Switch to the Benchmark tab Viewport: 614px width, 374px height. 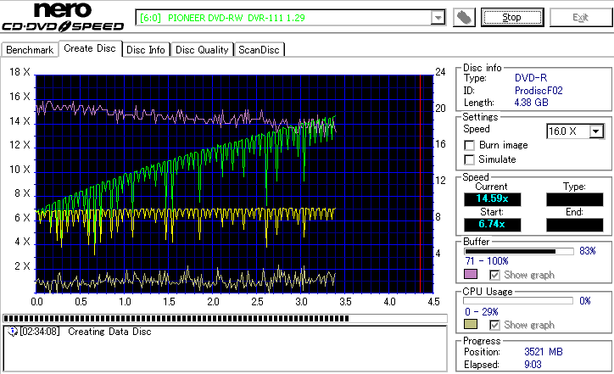click(x=30, y=50)
